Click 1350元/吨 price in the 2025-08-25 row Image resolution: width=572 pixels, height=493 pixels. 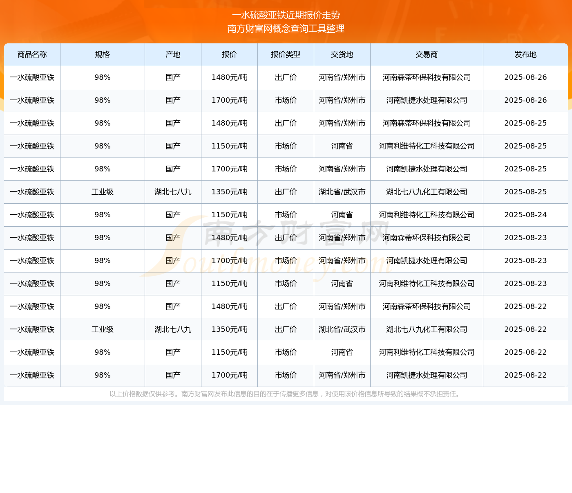pyautogui.click(x=229, y=192)
